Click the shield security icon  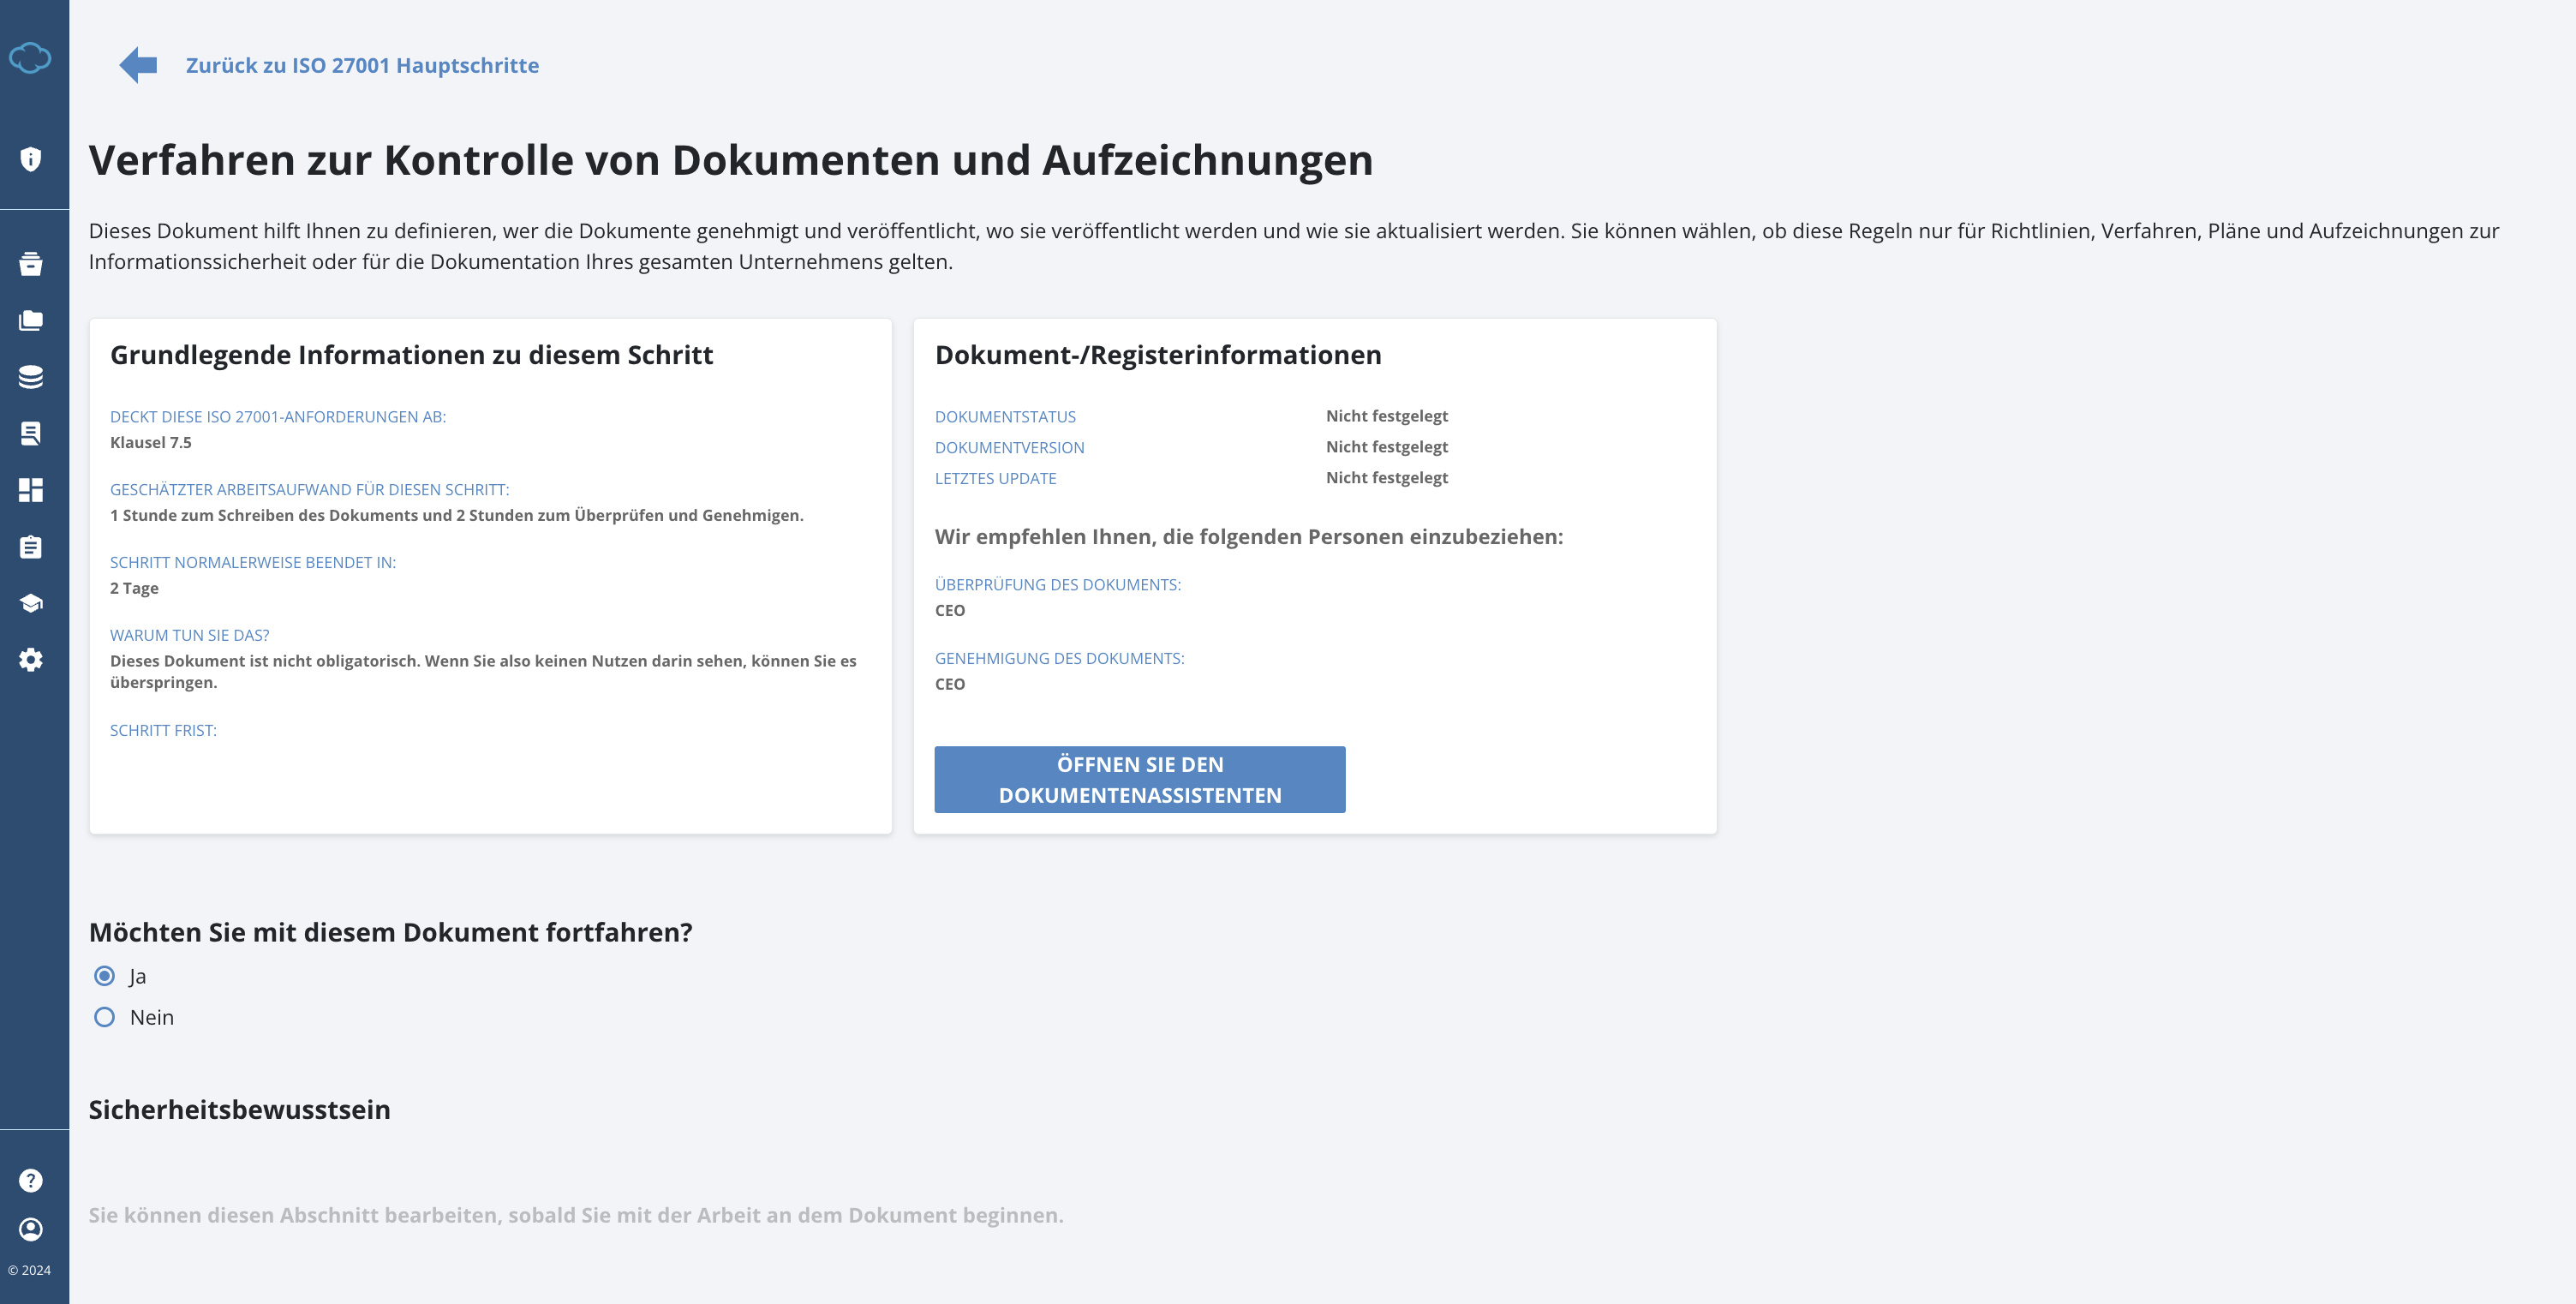(31, 158)
